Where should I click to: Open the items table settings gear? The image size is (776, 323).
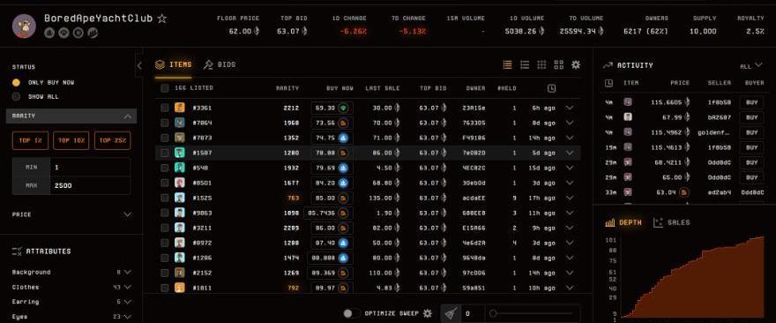click(576, 65)
